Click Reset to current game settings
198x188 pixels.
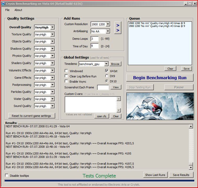tap(32, 116)
